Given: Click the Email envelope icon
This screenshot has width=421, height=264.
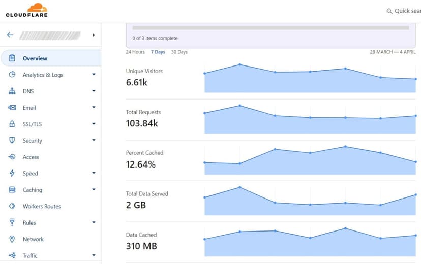Looking at the screenshot, I should [12, 108].
